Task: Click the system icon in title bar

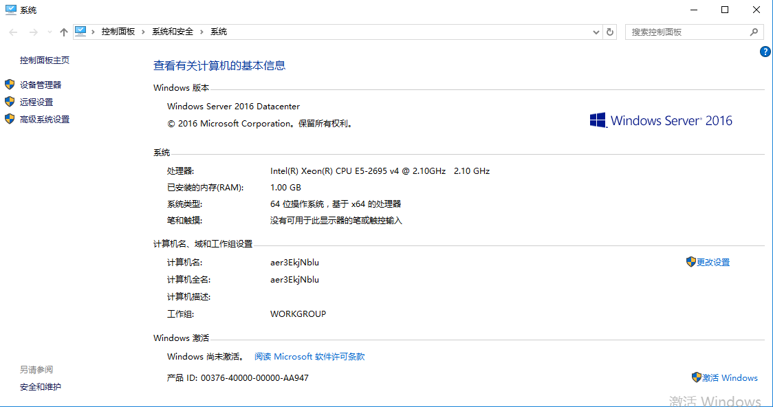Action: pyautogui.click(x=10, y=10)
